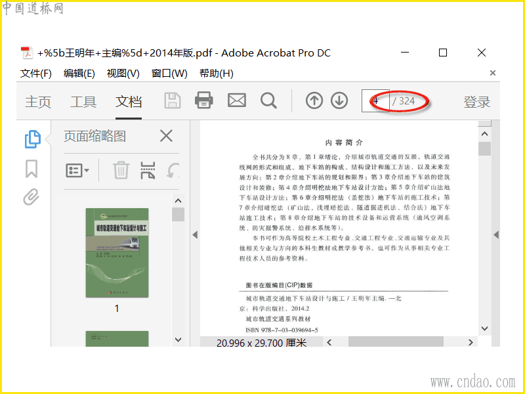Viewport: 525px width, 394px height.
Task: Click the 登录 sign-in button
Action: [x=477, y=102]
